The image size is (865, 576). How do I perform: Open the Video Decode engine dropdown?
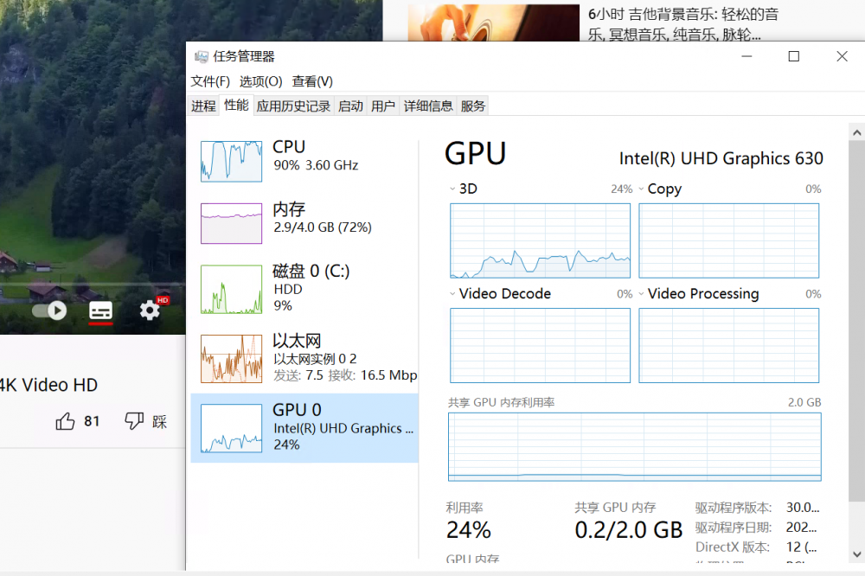pyautogui.click(x=452, y=293)
